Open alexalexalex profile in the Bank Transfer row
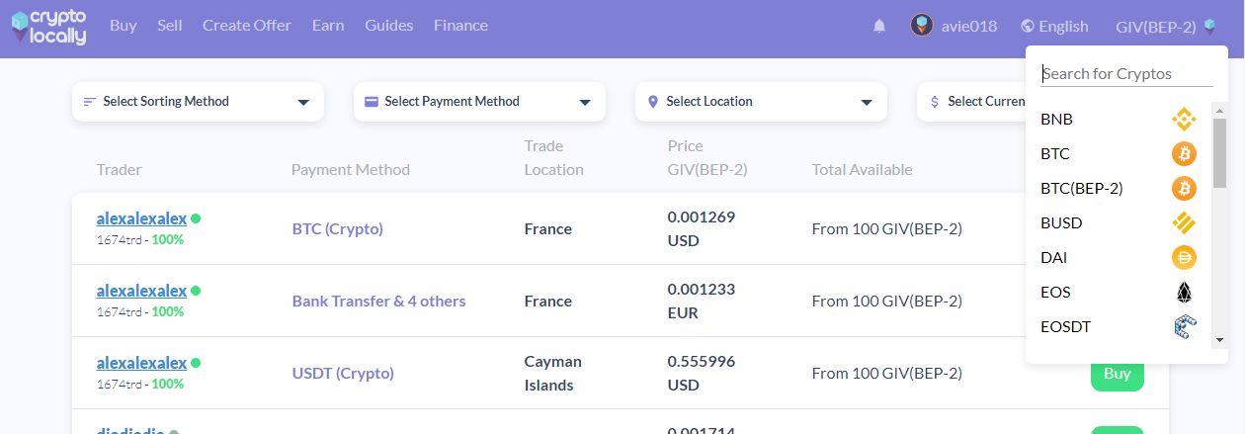This screenshot has height=434, width=1245. tap(141, 291)
